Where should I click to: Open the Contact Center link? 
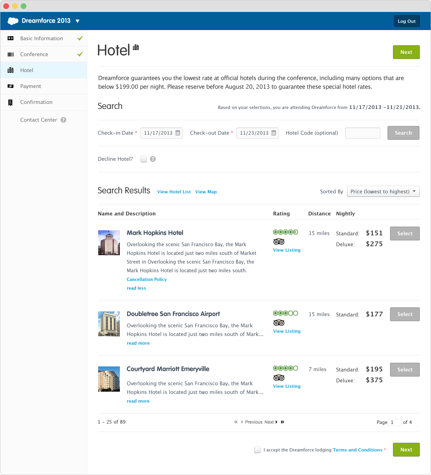[x=38, y=120]
